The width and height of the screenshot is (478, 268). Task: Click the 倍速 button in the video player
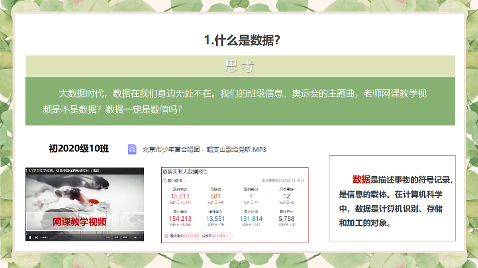coord(116,237)
